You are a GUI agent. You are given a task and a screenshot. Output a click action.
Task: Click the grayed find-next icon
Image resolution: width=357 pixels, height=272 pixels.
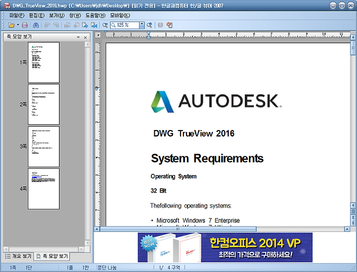pos(56,25)
